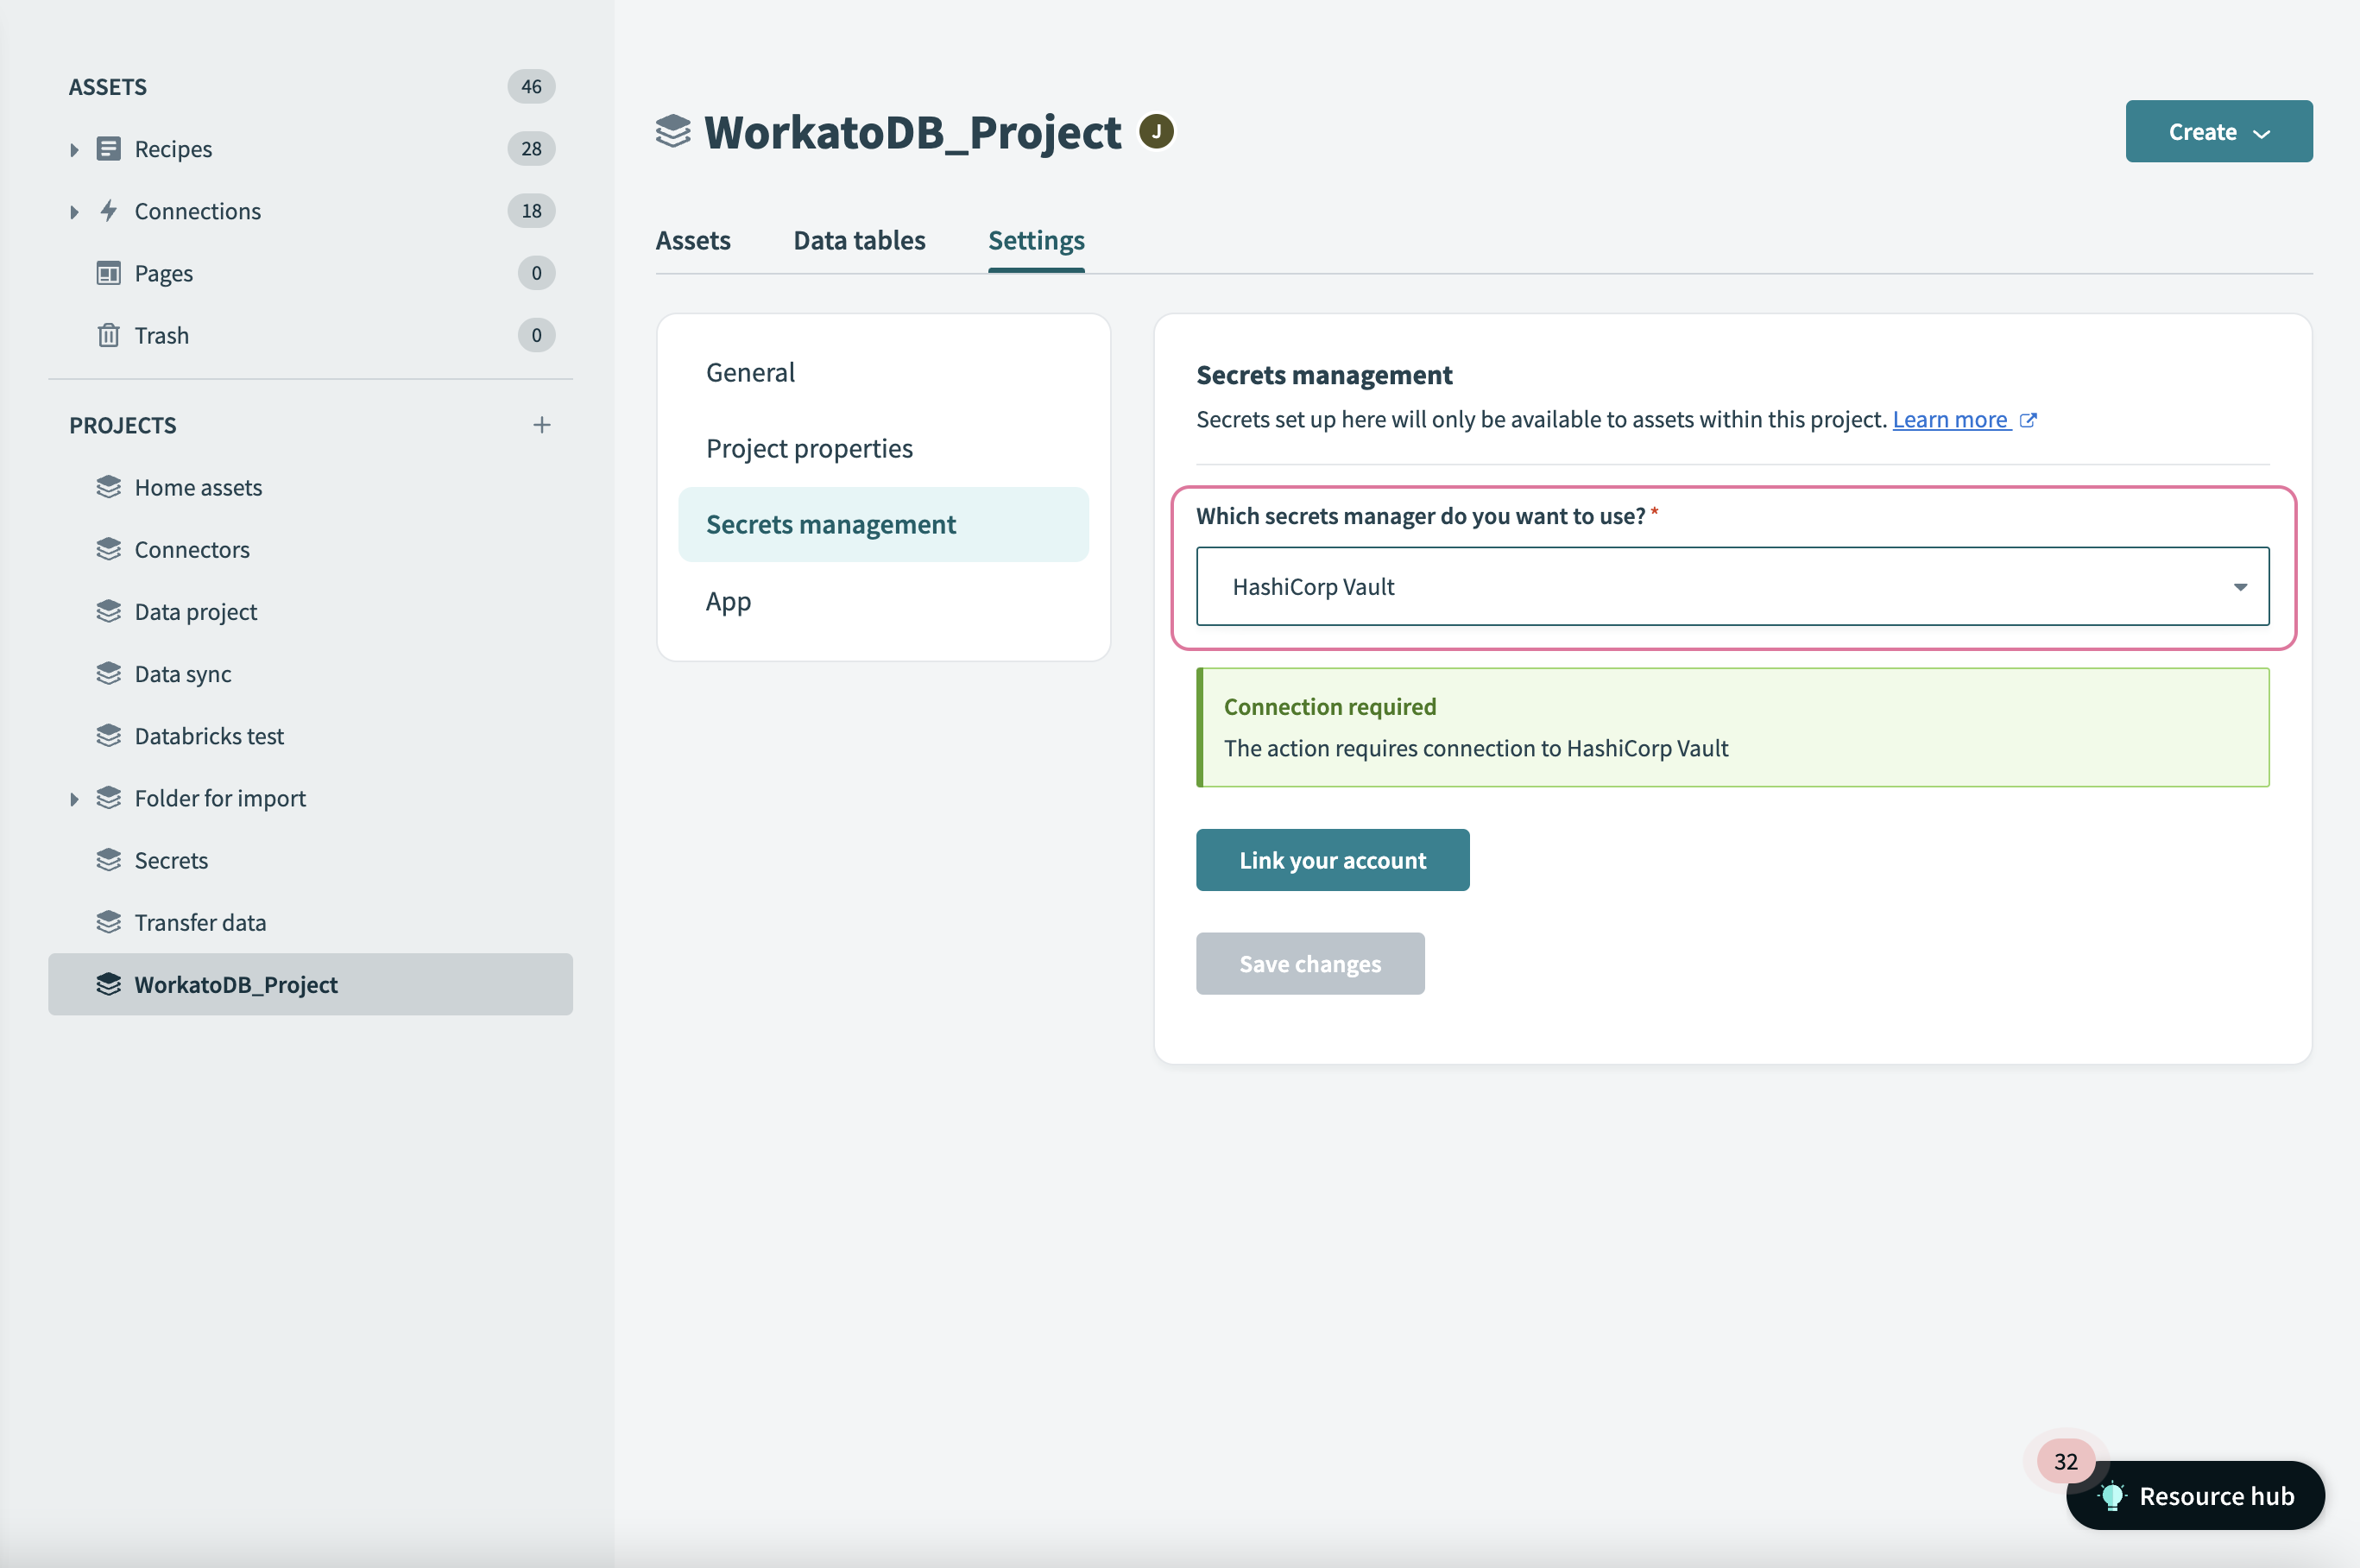The image size is (2360, 1568).
Task: Click the Secrets project stack icon
Action: [109, 859]
